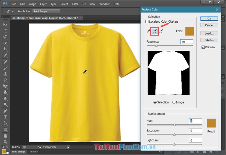
Task: Click the Save... button
Action: click(x=209, y=40)
